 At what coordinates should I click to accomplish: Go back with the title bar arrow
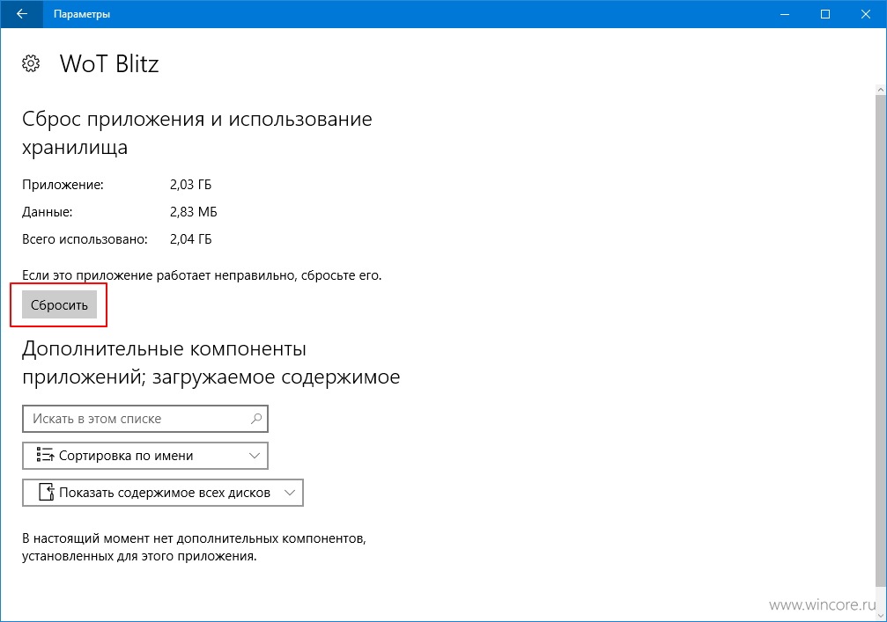click(21, 14)
